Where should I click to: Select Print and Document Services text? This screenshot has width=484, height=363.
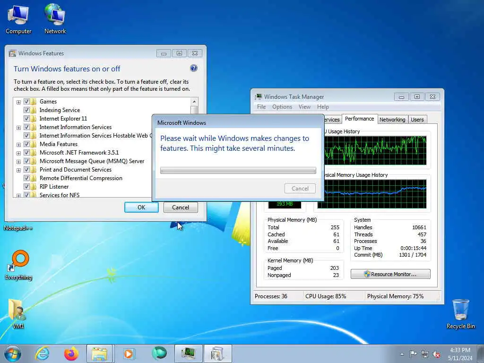pos(76,170)
